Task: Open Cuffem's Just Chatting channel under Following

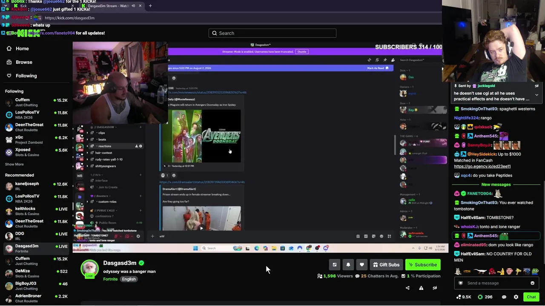Action: 36,102
